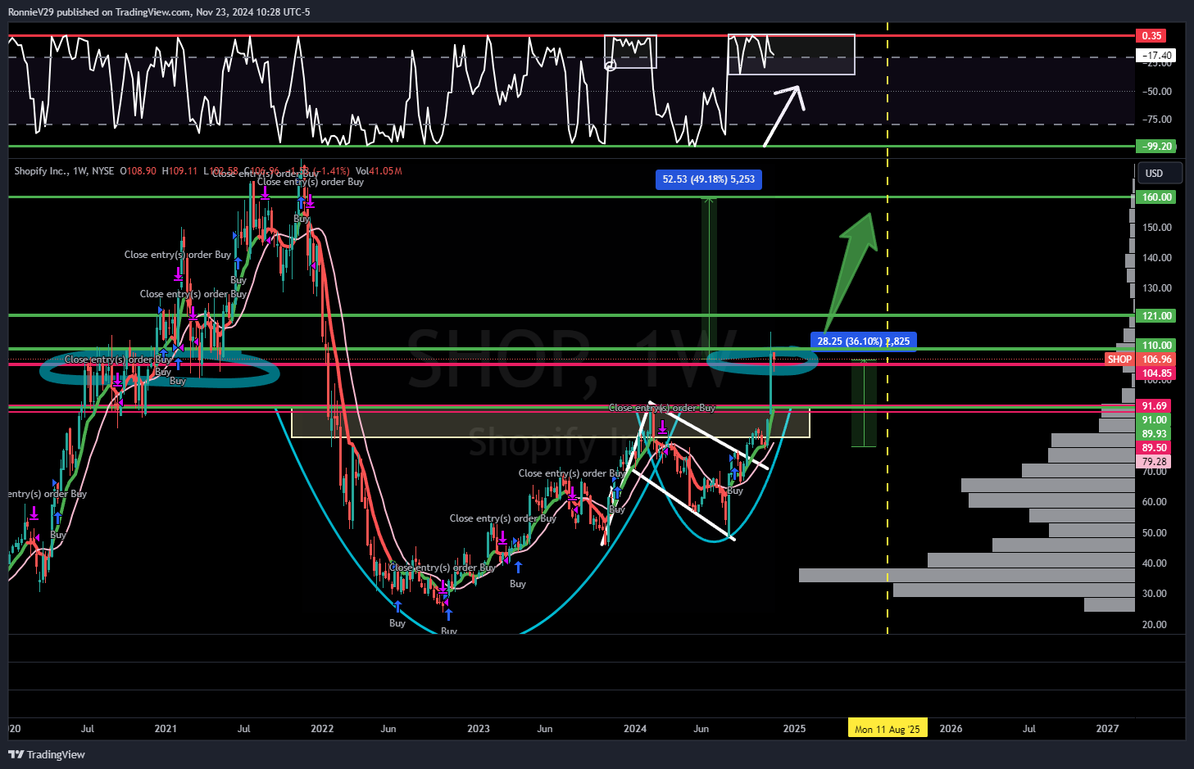Click the RonnieV29 published header text
Screen dimensions: 1194x769
coord(159,12)
